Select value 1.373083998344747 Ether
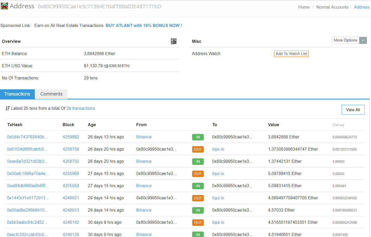 pos(293,149)
